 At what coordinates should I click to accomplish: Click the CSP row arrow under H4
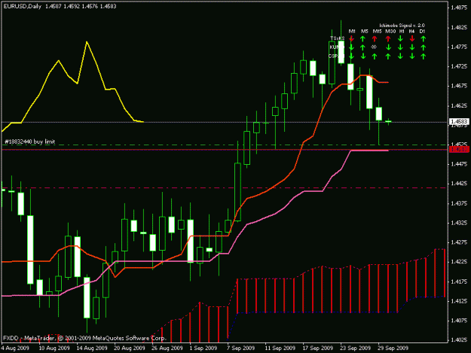point(412,56)
